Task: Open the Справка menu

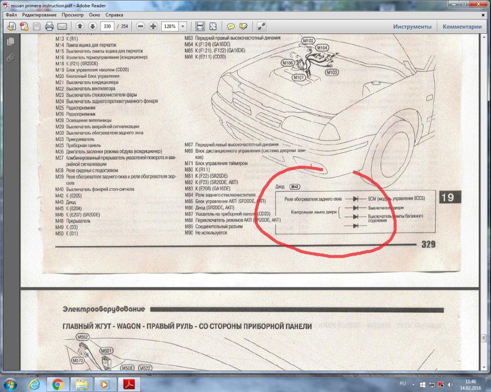Action: pos(114,15)
